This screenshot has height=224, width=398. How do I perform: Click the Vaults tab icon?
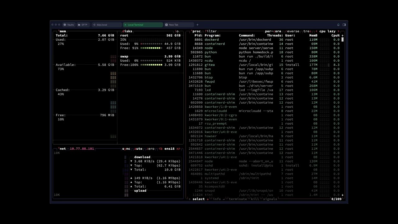pos(65,25)
